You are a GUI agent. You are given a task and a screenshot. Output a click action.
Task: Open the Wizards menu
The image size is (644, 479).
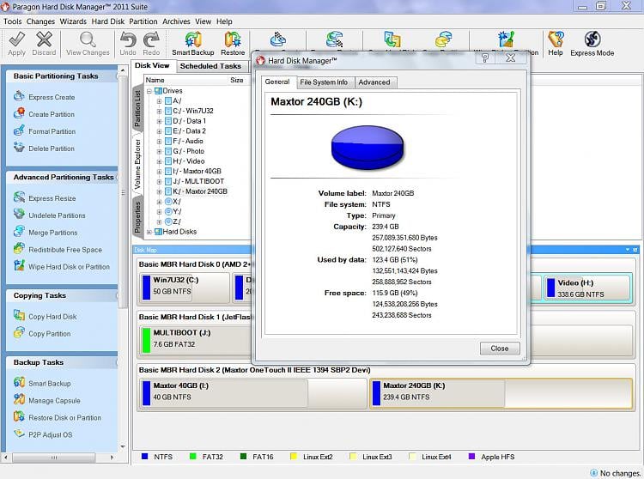(73, 21)
